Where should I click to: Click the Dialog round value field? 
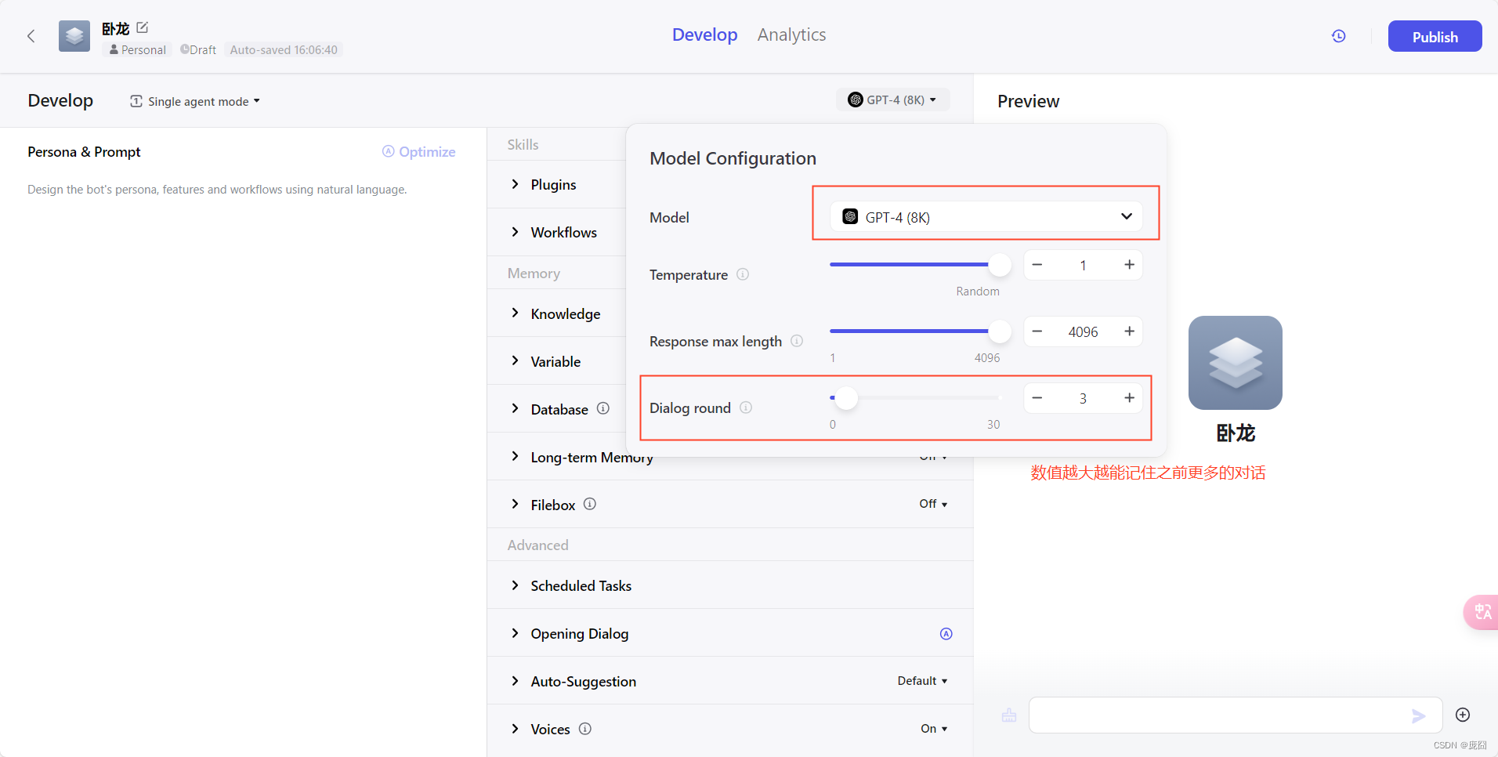(1083, 398)
